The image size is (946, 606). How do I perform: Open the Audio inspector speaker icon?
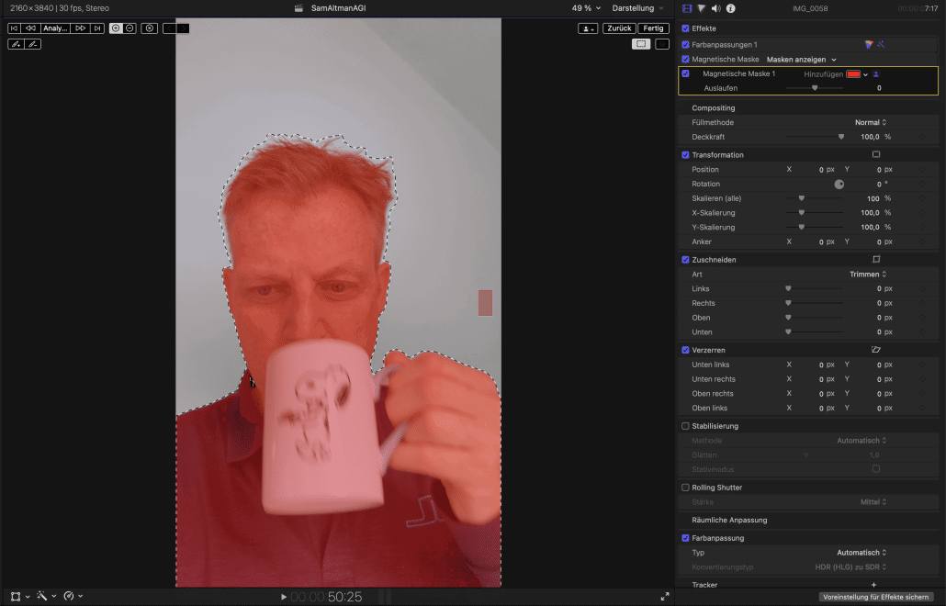[x=715, y=8]
